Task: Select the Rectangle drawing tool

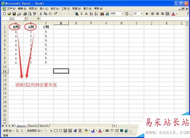Action: tap(55, 130)
